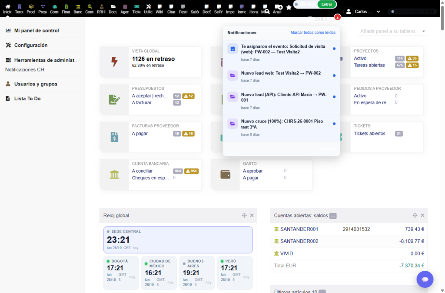This screenshot has height=293, width=445.
Task: Open the Finanzas module icon
Action: point(66,7)
